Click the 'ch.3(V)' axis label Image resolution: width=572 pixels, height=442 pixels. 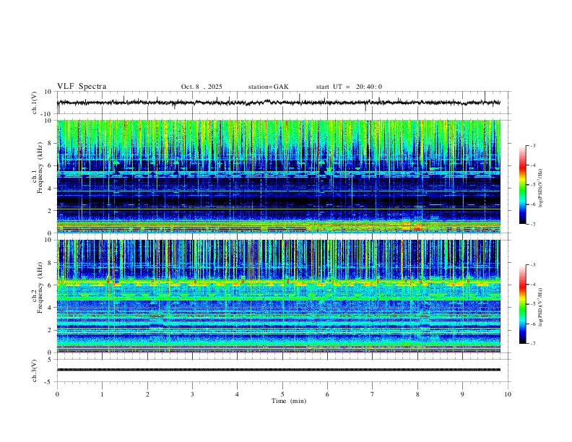pos(35,371)
